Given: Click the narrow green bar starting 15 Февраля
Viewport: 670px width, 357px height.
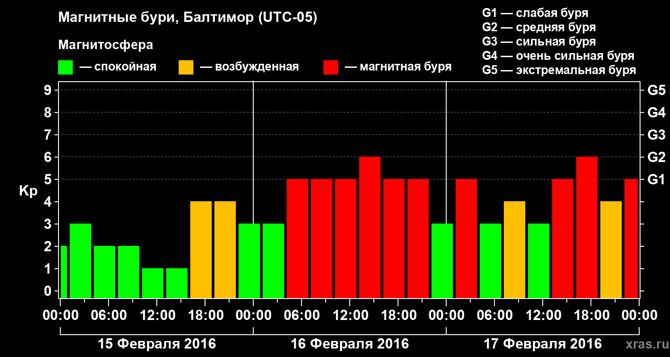Looking at the screenshot, I should (x=63, y=272).
